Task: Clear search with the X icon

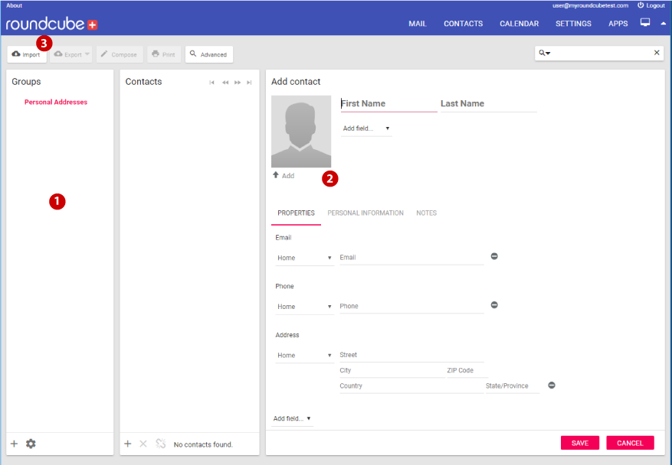Action: pyautogui.click(x=657, y=53)
